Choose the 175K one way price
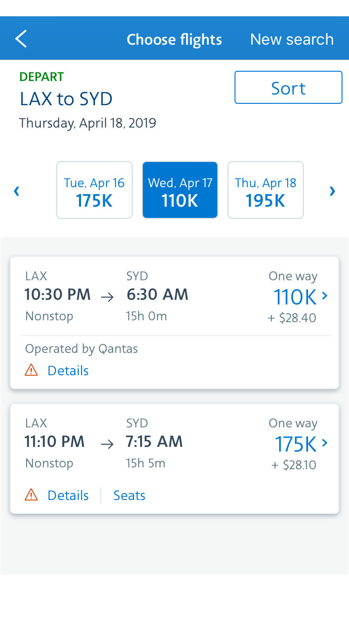 pos(295,444)
